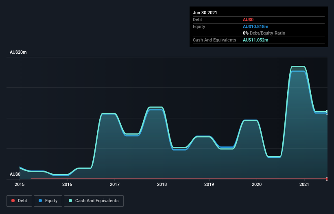This screenshot has height=214, width=334.
Task: Click the 2017 x-axis label
Action: click(115, 184)
